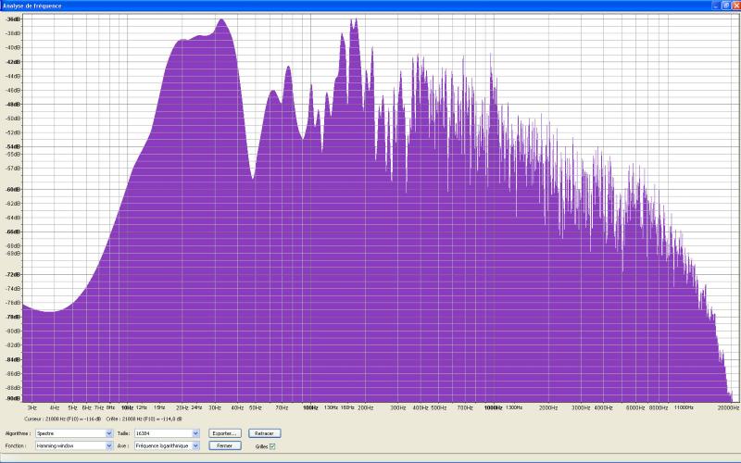Close the Analyse de fréquence window
The width and height of the screenshot is (741, 463).
735,6
